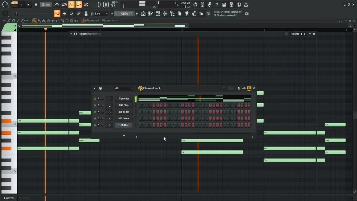357x201 pixels.
Task: Toggle the Channel rack step/piano roll view button
Action: tap(249, 88)
